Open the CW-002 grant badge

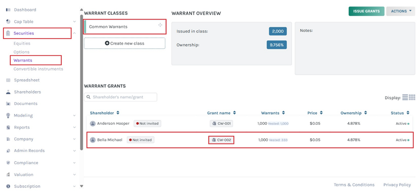coord(221,140)
